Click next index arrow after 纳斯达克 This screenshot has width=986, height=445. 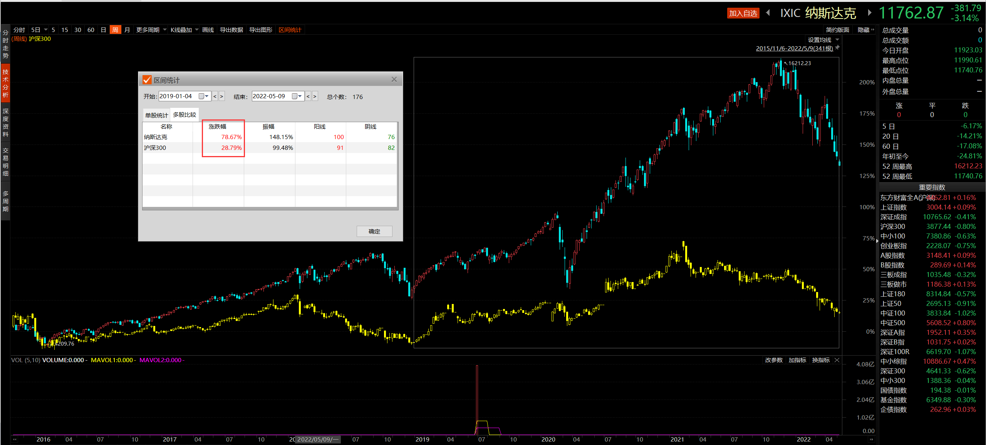coord(869,13)
